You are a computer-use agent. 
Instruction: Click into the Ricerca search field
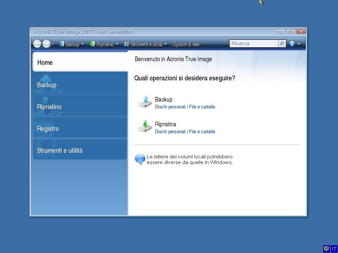(254, 44)
